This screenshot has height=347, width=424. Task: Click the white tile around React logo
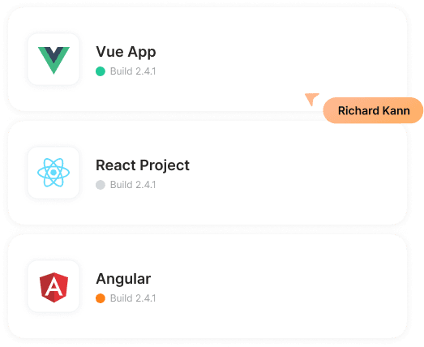tap(54, 173)
